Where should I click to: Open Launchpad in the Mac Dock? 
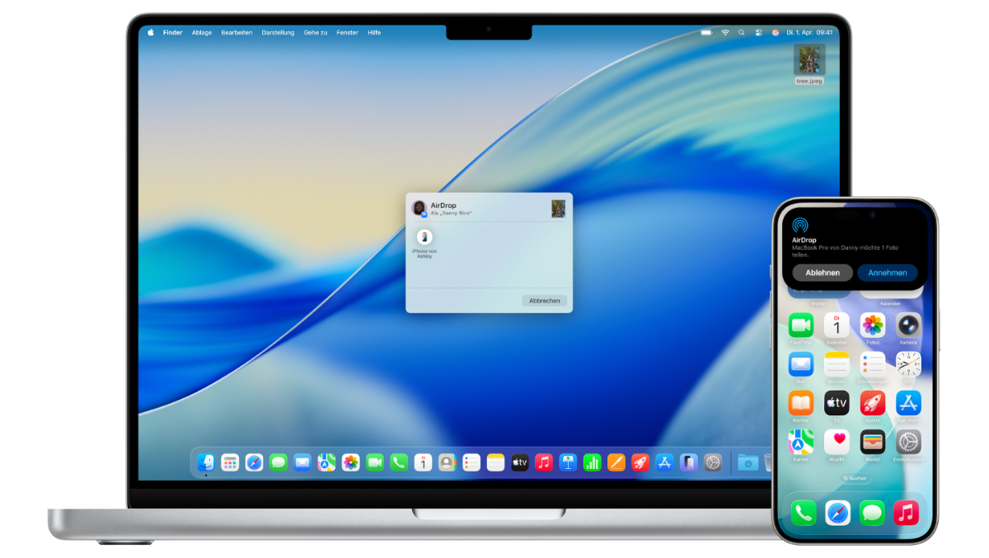click(x=230, y=462)
